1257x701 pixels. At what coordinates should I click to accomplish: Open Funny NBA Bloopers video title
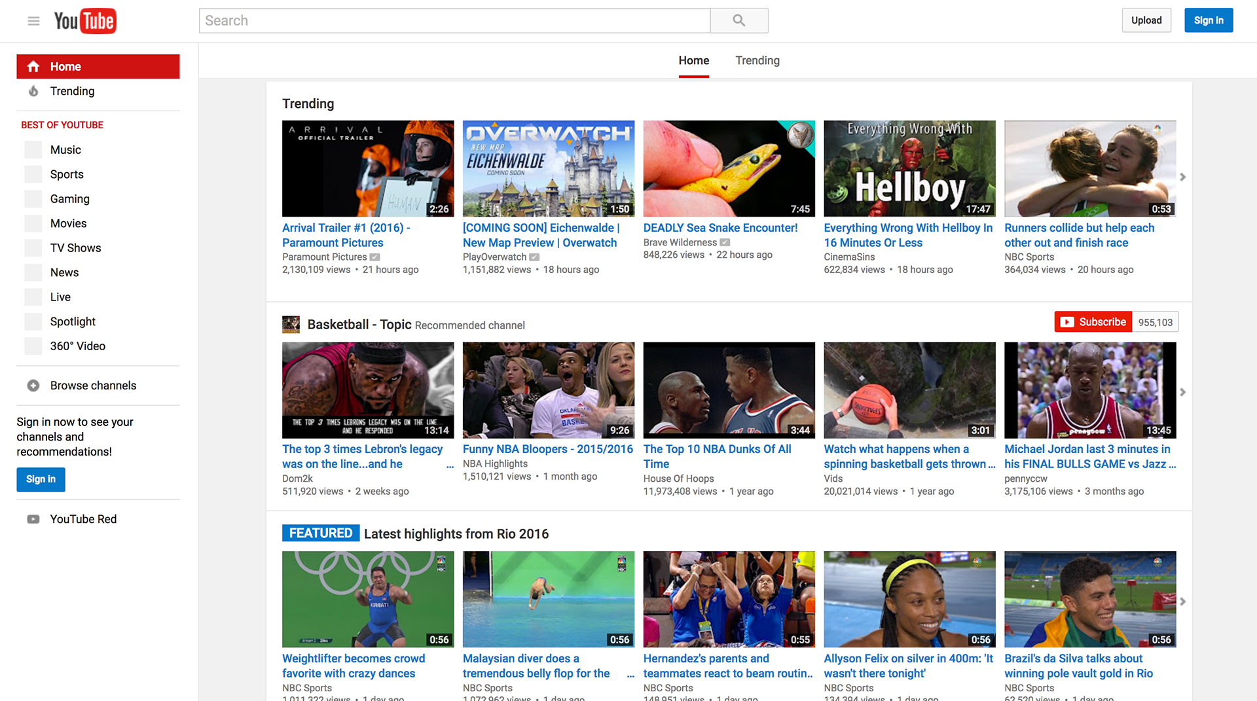pos(548,449)
